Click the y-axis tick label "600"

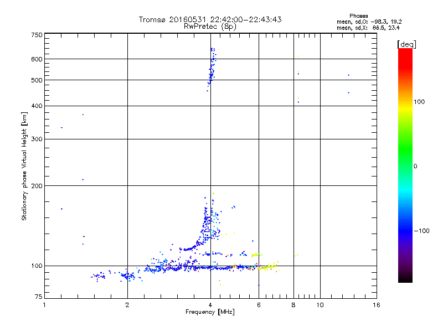pos(37,59)
